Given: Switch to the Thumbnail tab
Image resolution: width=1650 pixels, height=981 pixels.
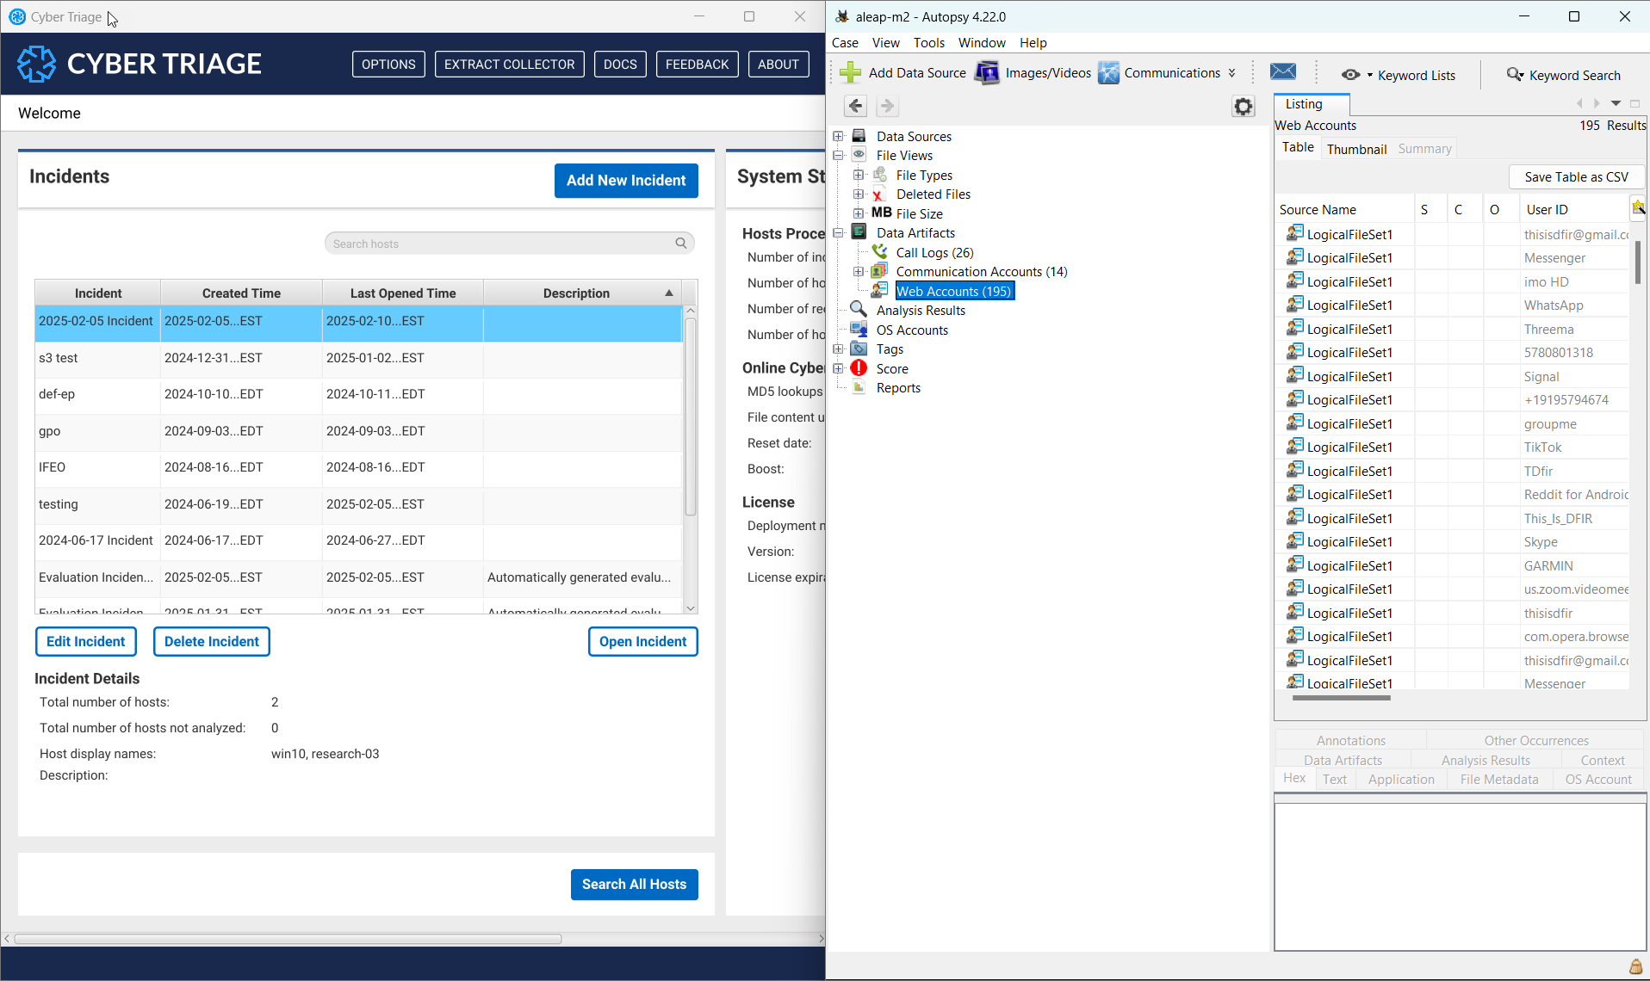Looking at the screenshot, I should (1355, 149).
